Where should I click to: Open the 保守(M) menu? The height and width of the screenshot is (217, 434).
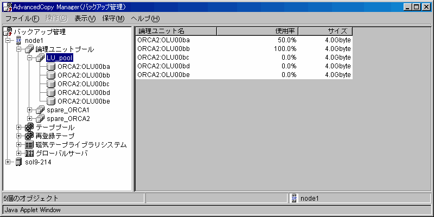click(113, 18)
